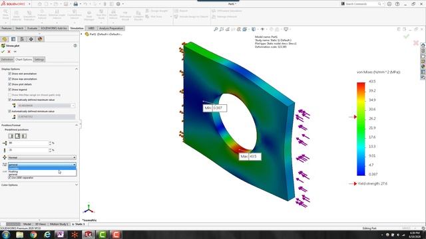Open the Normal legend width dropdown
426x239 pixels.
tap(42, 157)
